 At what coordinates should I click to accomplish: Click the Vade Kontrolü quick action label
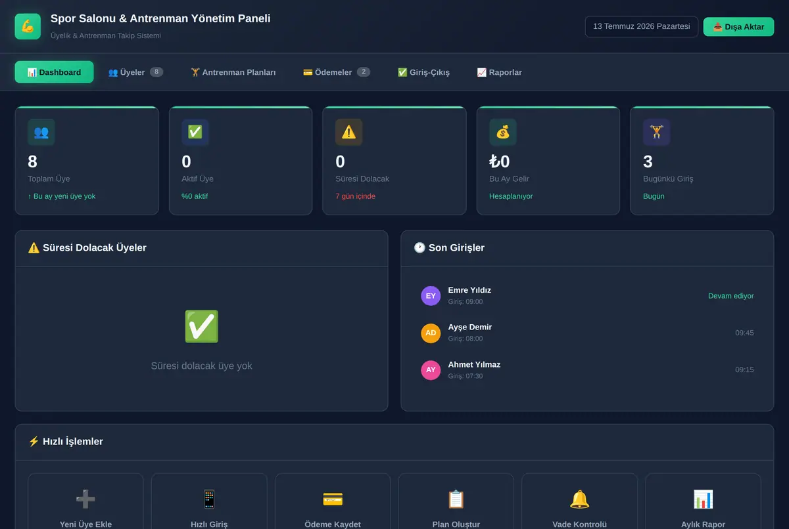[x=579, y=524]
